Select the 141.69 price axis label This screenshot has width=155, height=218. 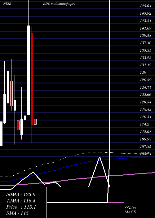(145, 28)
